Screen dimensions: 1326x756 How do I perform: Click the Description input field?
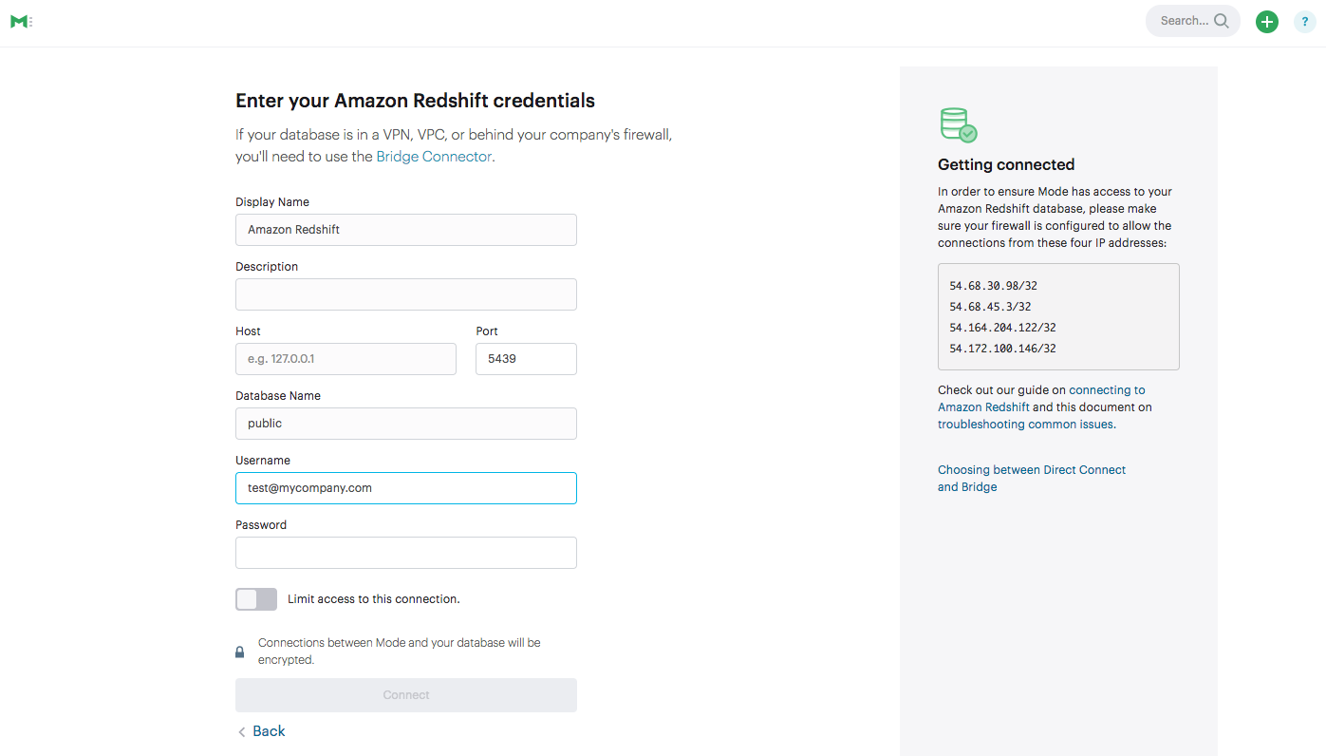[x=406, y=294]
